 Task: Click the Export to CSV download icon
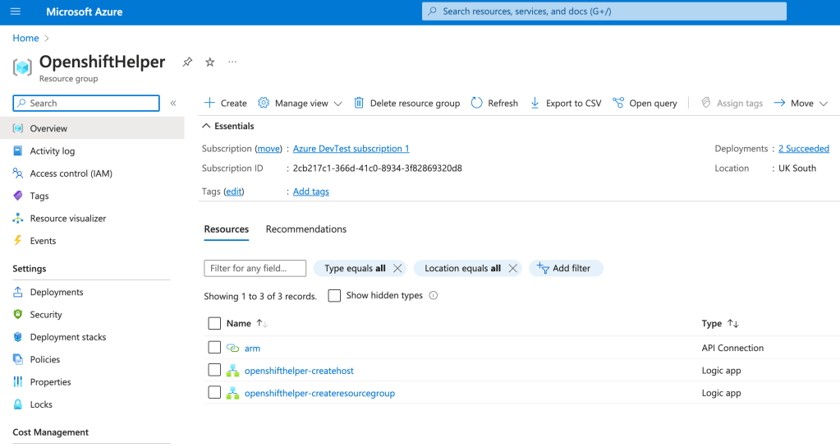point(535,103)
